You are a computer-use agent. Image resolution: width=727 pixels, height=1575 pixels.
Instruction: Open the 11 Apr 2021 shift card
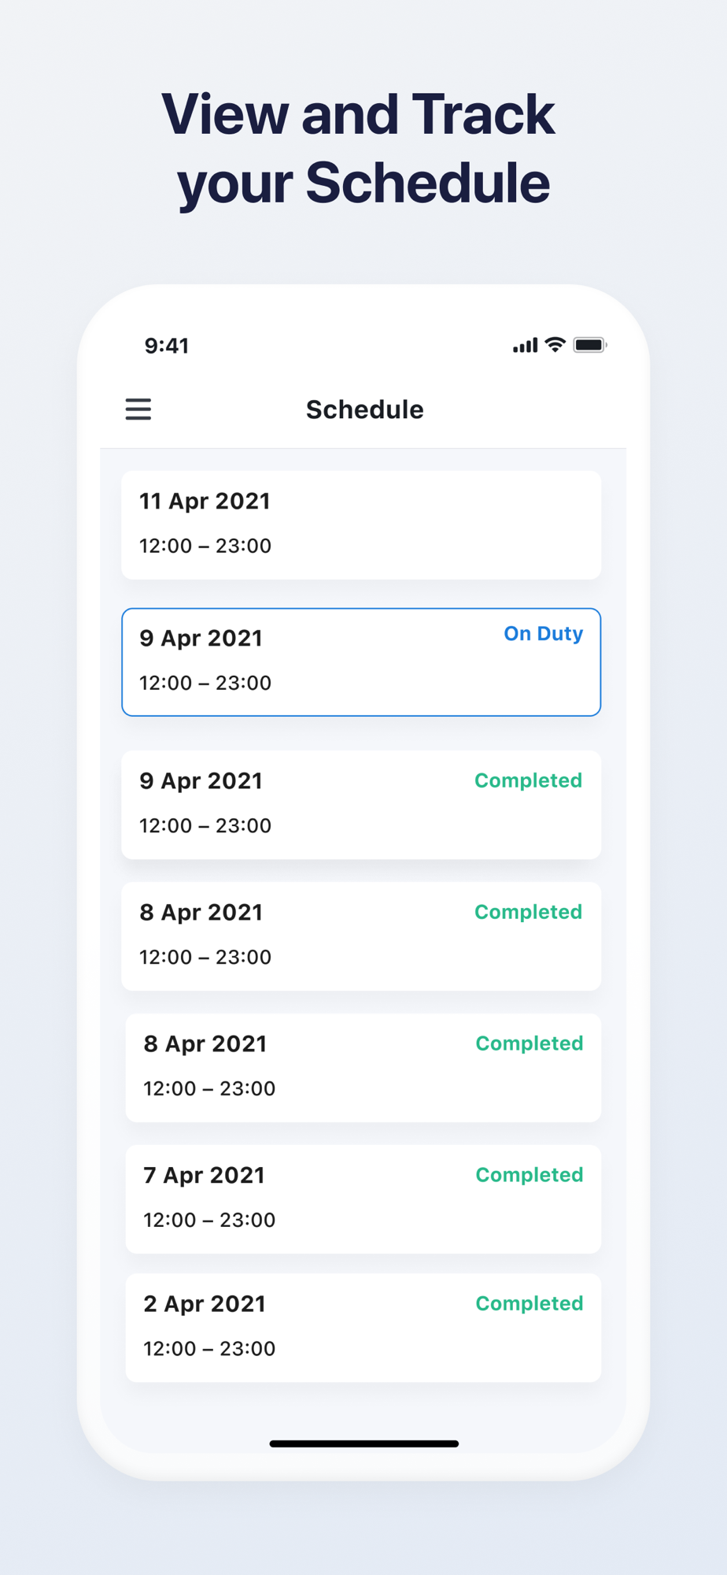click(361, 525)
